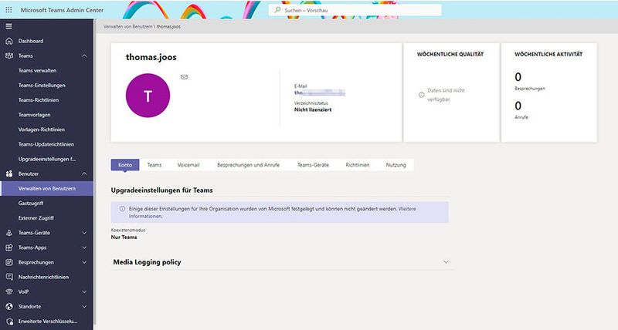Open Besprechungen und Anrufe tab
The image size is (618, 330).
(248, 165)
